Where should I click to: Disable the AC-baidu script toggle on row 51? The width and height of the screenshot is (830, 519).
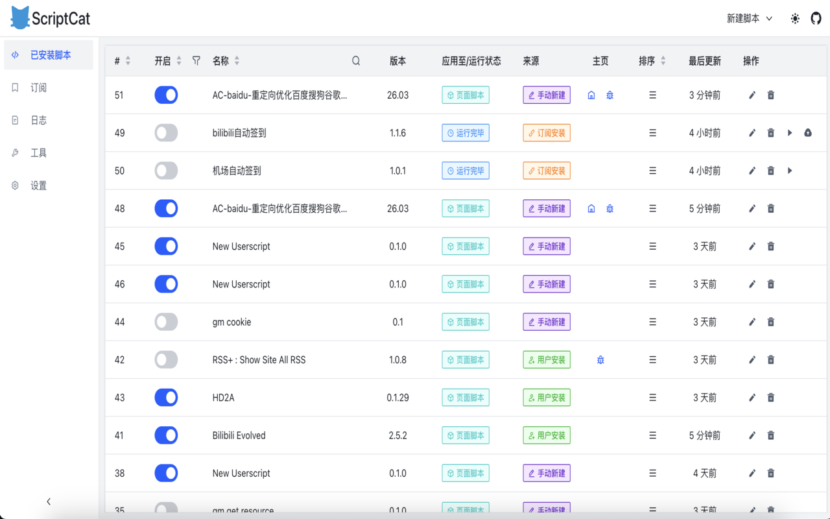pos(166,95)
